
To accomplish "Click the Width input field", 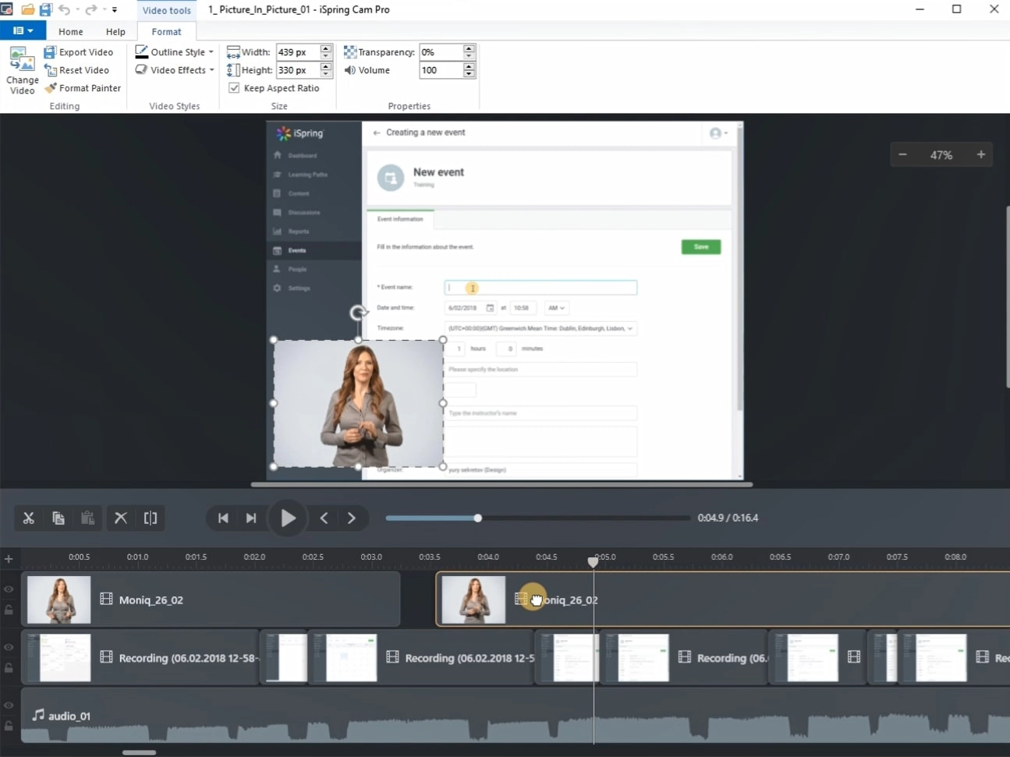I will click(x=297, y=52).
